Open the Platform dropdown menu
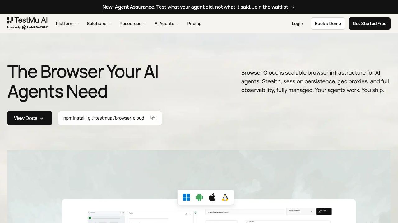 (x=67, y=24)
